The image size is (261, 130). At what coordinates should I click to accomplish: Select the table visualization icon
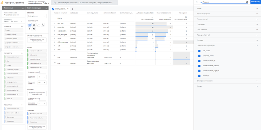29,25
